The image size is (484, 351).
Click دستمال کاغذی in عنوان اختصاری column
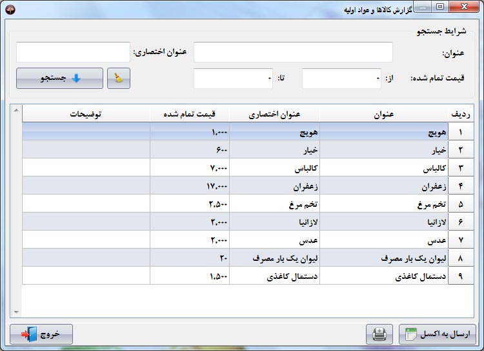coord(274,276)
